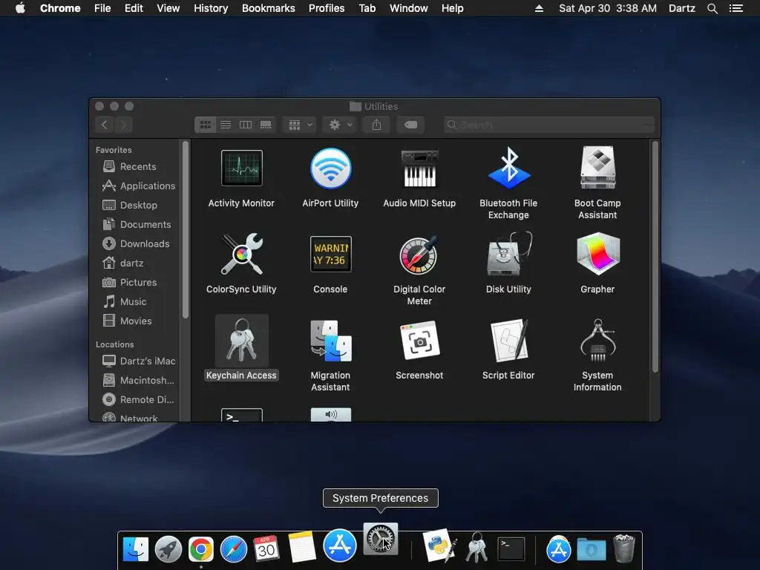Screen dimensions: 760x570
Task: Click the Finder sidebar scrollbar
Action: (x=185, y=230)
